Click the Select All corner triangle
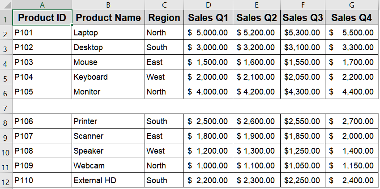Viewport: 380px width, 189px height. 6,5
